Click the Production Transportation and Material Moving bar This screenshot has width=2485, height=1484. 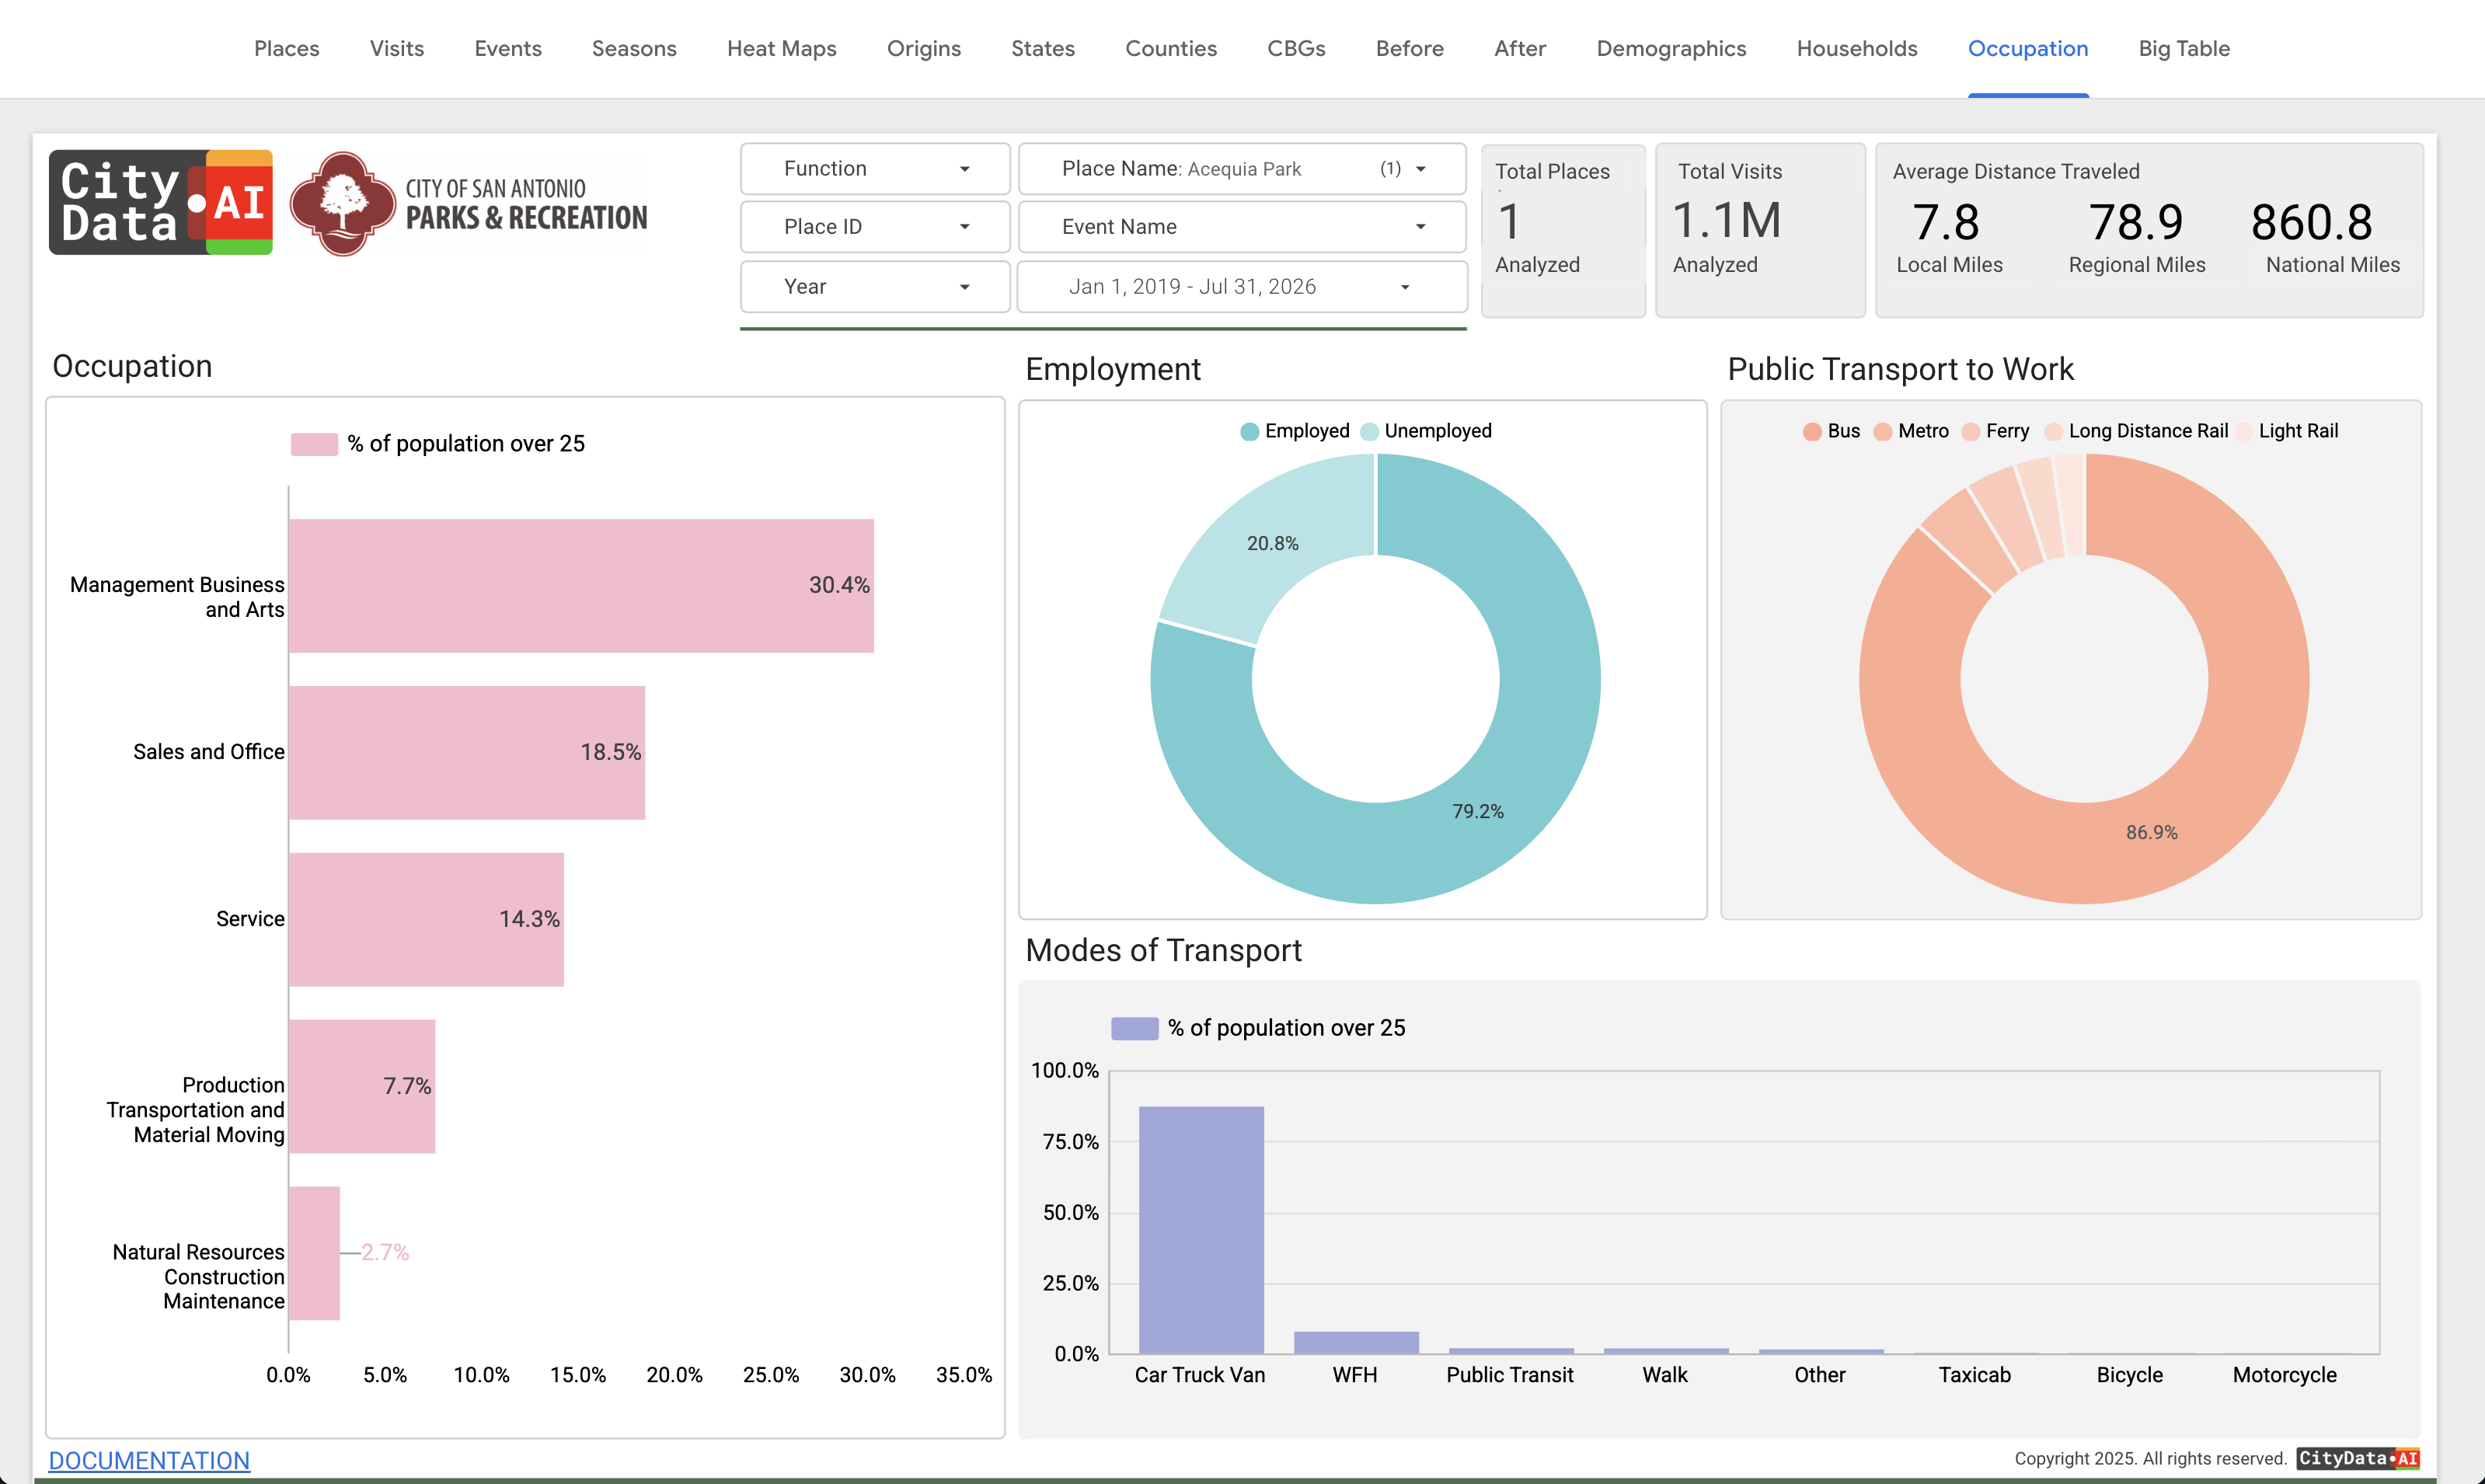pos(362,1087)
